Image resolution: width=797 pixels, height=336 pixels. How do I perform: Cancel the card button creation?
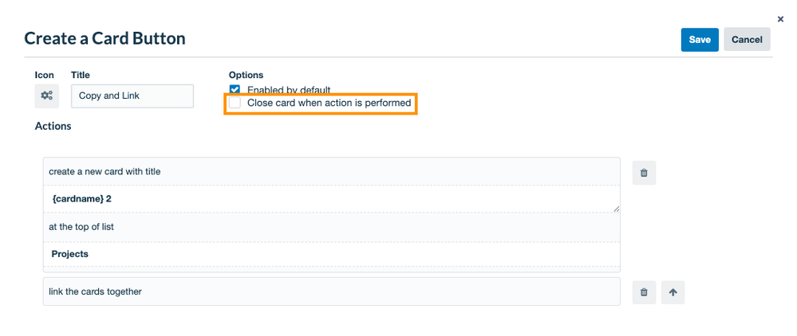point(747,40)
